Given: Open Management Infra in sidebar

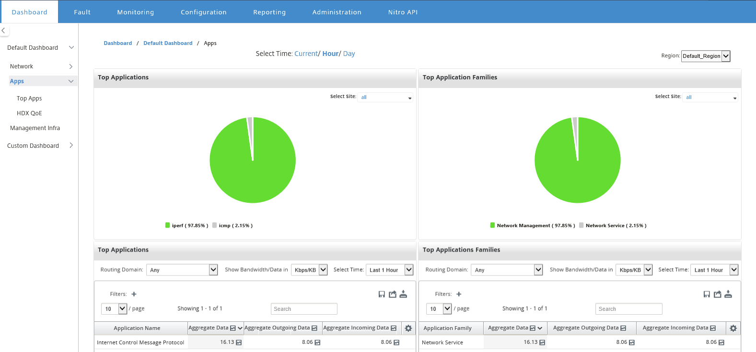Looking at the screenshot, I should click(35, 128).
